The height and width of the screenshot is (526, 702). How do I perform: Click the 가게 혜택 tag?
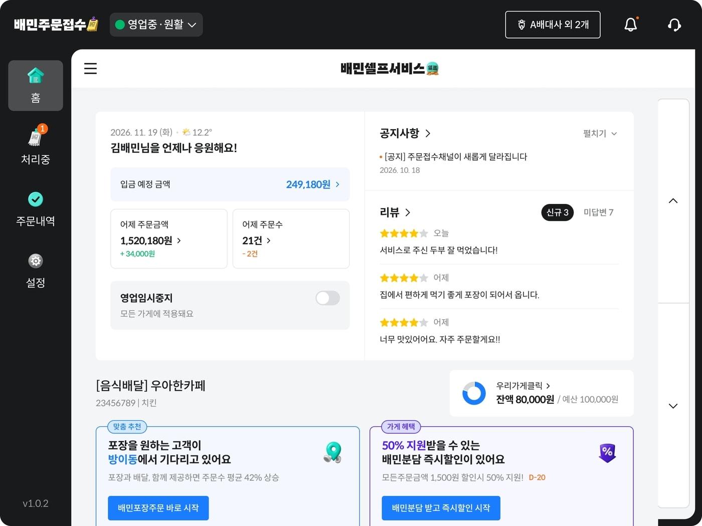click(x=401, y=427)
